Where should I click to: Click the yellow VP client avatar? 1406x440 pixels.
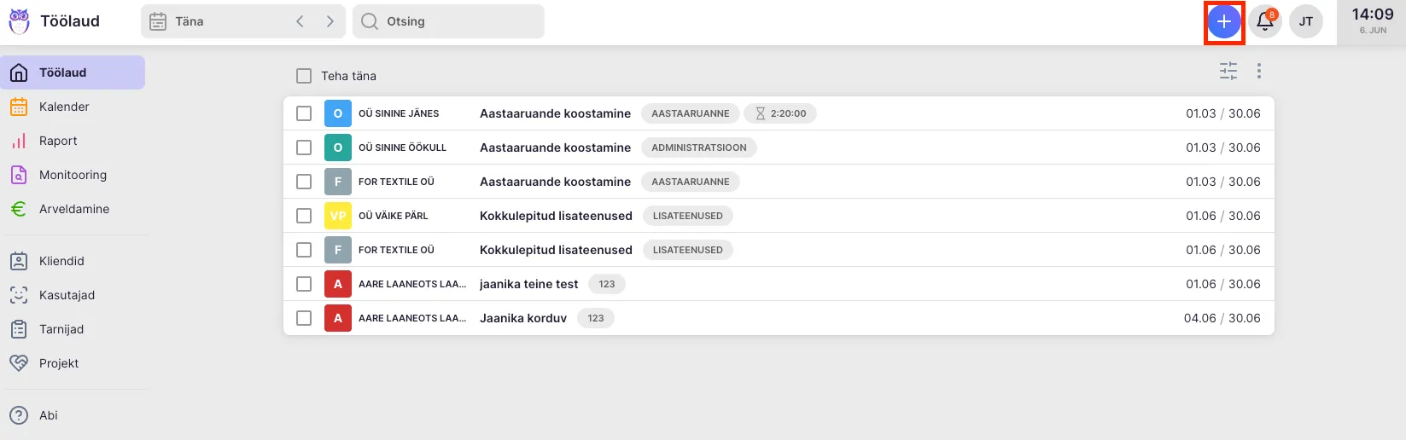[x=337, y=216]
